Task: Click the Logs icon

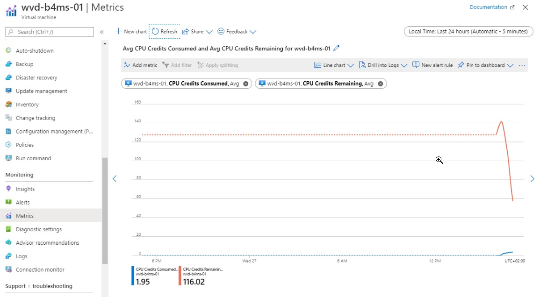Action: pos(8,256)
